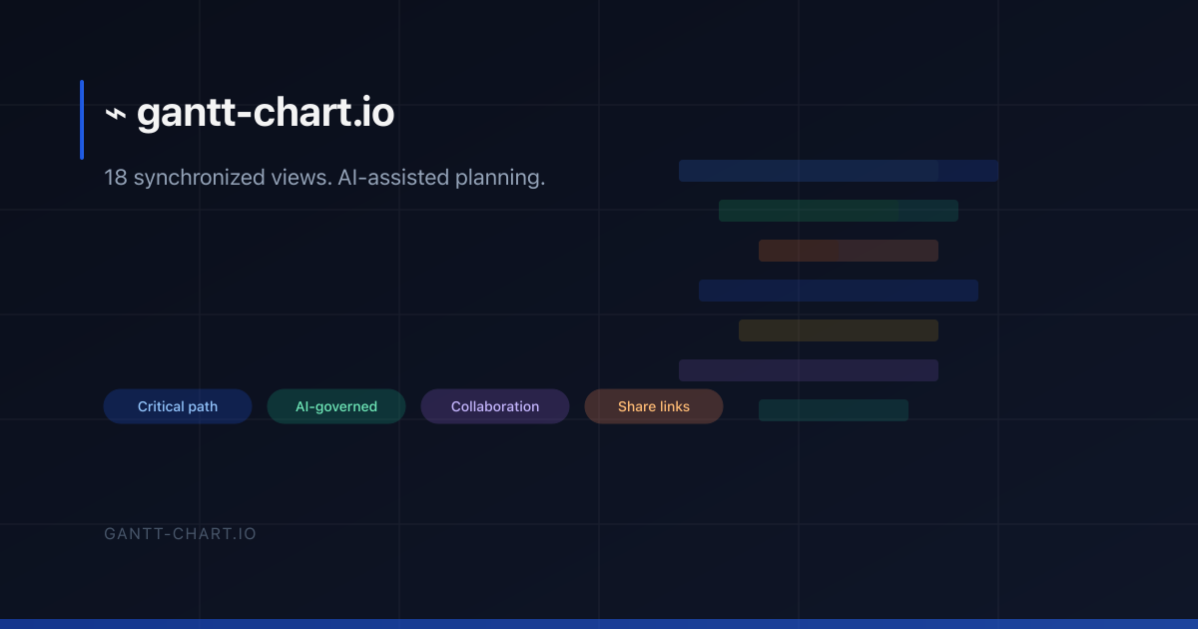Select the Share links pill
This screenshot has height=629, width=1198.
tap(654, 406)
